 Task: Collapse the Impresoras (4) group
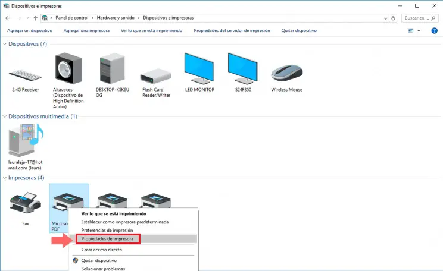[x=5, y=178]
